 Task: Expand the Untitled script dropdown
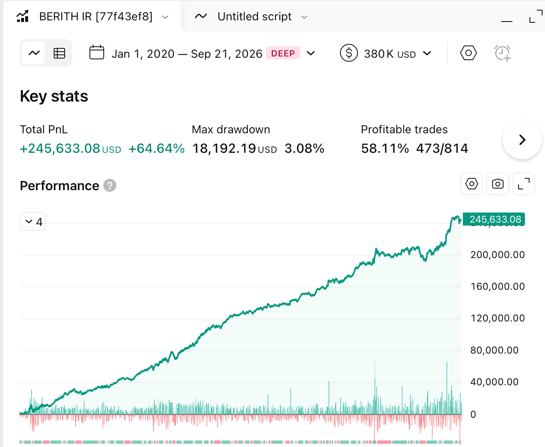point(304,17)
